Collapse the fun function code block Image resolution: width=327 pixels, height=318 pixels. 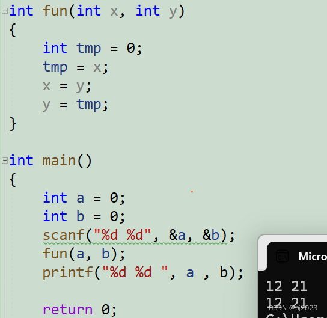[5, 11]
